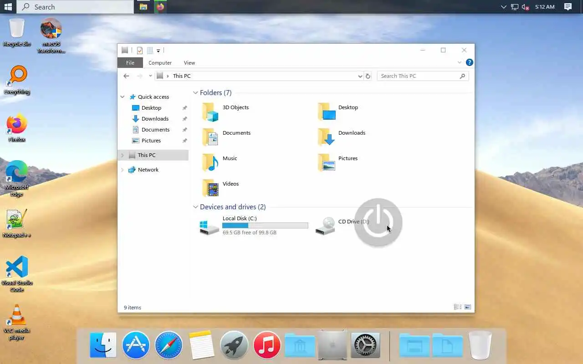The width and height of the screenshot is (583, 364).
Task: Select CD Drive (D:) icon
Action: point(325,226)
